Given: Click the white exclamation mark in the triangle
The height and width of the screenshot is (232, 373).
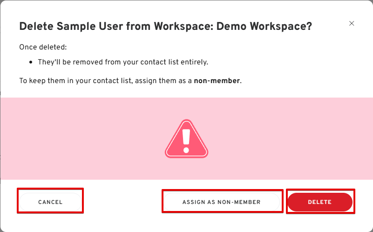Looking at the screenshot, I should (x=186, y=141).
